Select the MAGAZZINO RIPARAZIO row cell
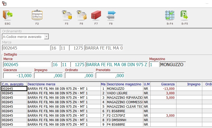The width and height of the screenshot is (212, 128). [125, 98]
